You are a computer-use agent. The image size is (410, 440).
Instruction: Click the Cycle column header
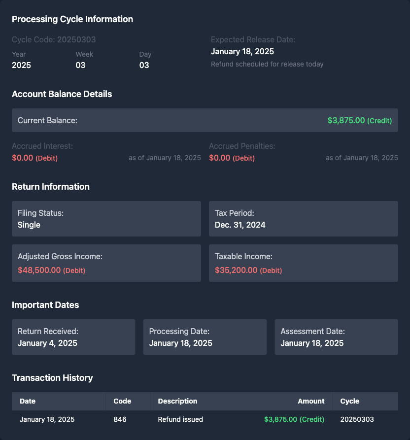[x=349, y=401]
